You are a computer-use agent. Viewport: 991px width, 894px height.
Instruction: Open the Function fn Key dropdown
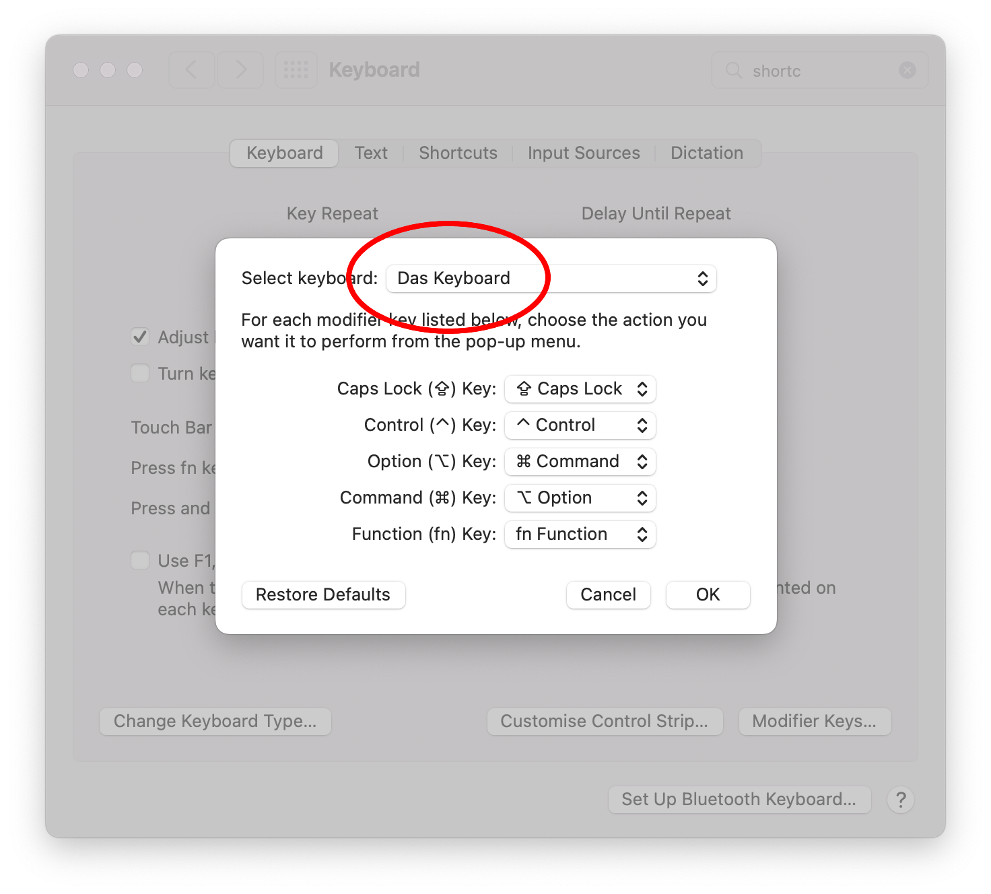point(580,535)
